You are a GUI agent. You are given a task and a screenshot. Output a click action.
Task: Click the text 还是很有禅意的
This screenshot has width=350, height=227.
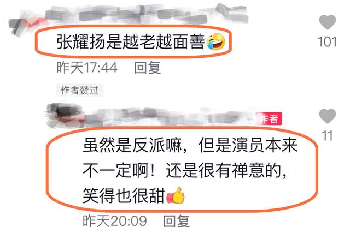coord(226,171)
